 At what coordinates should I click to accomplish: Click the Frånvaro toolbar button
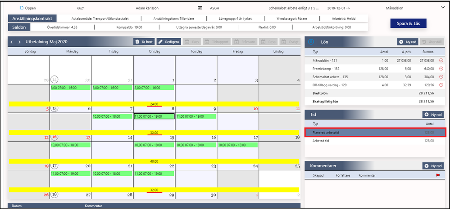pos(245,42)
